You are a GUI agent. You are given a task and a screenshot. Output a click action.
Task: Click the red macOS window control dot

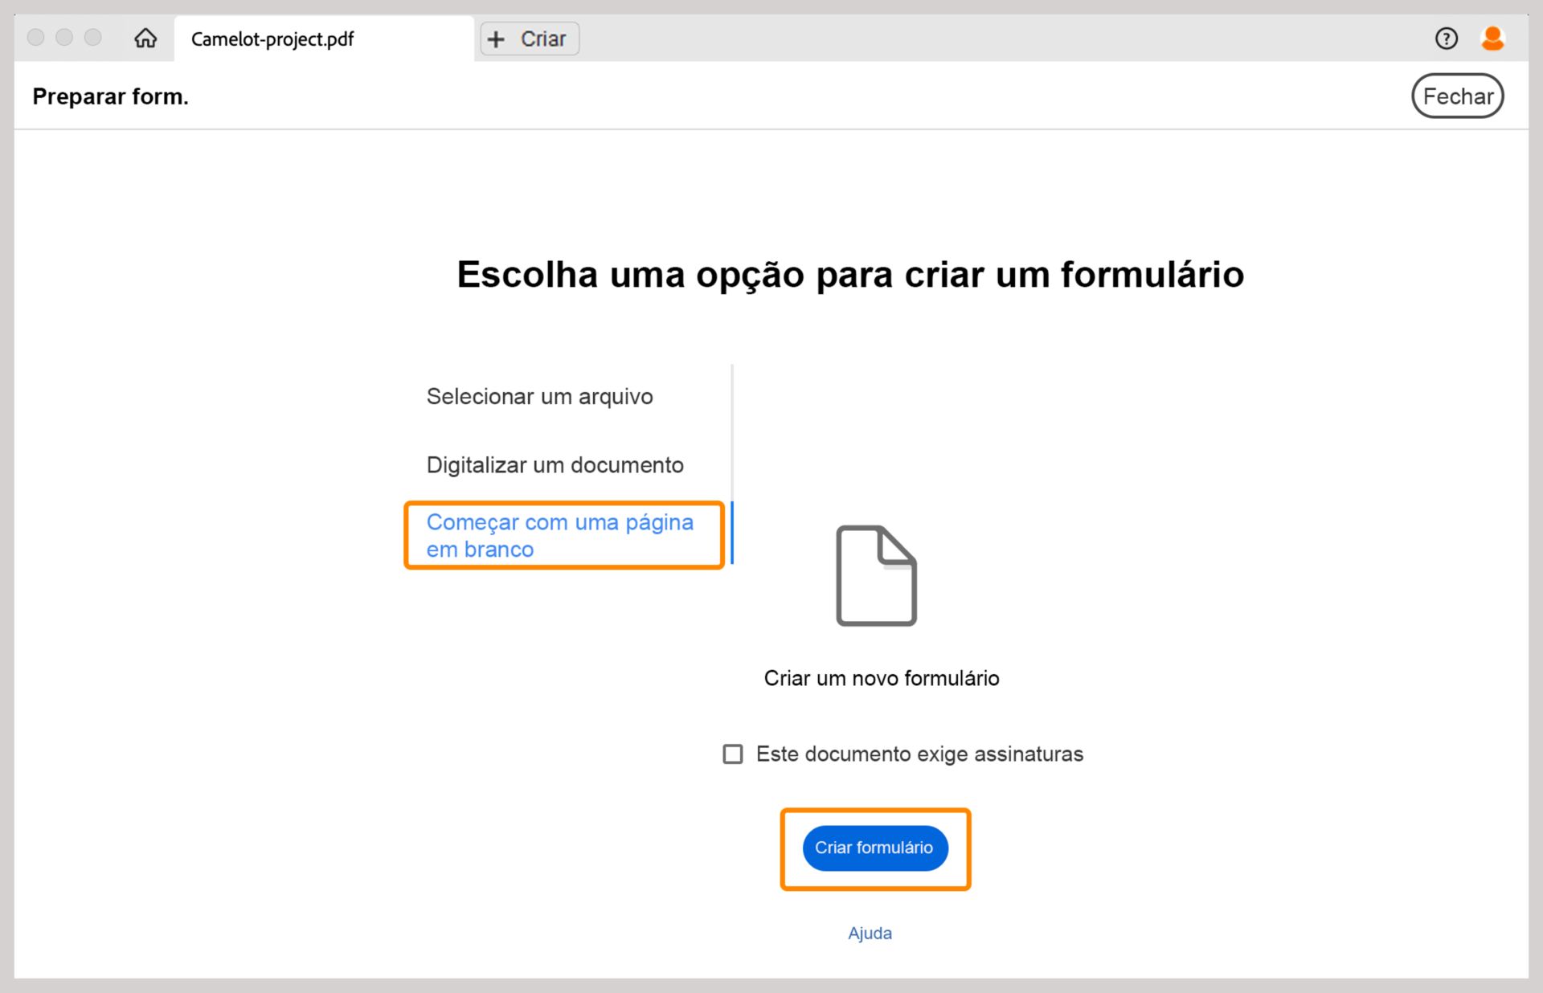pyautogui.click(x=35, y=37)
